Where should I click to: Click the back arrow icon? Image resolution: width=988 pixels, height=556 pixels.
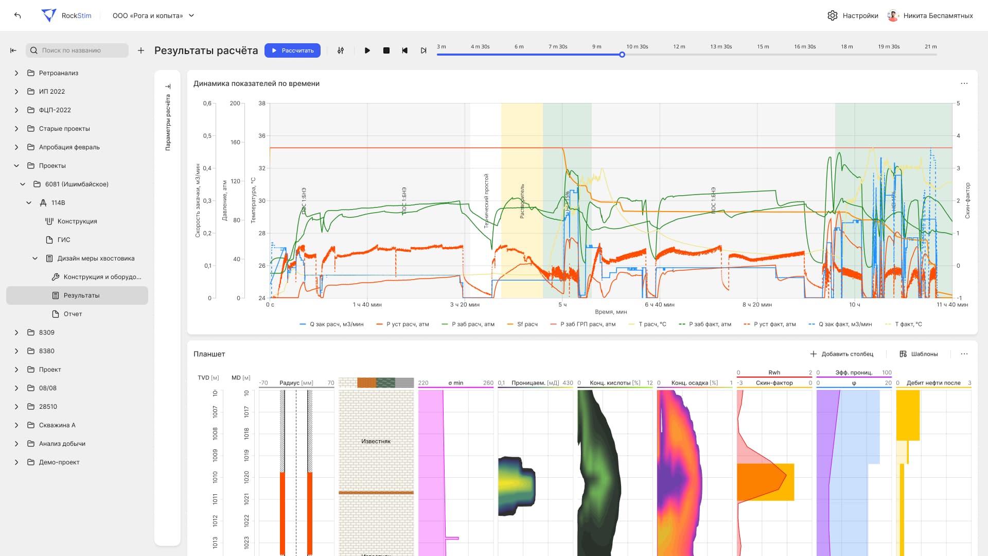click(x=17, y=15)
